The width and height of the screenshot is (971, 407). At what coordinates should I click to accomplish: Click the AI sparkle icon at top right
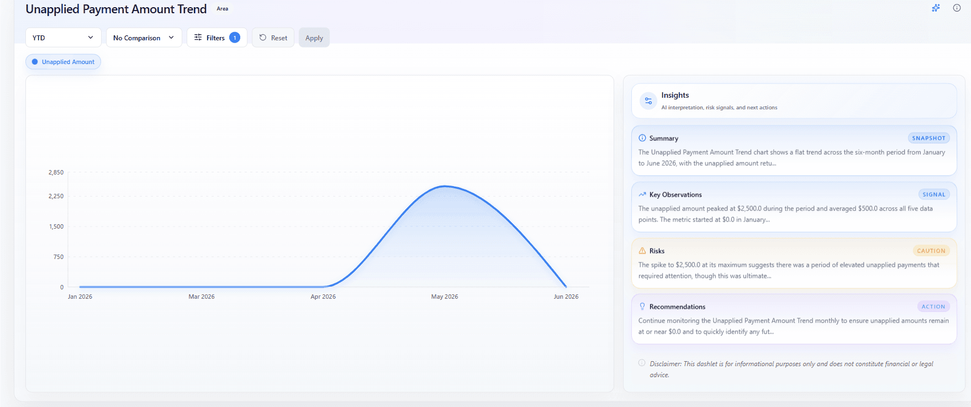tap(936, 8)
